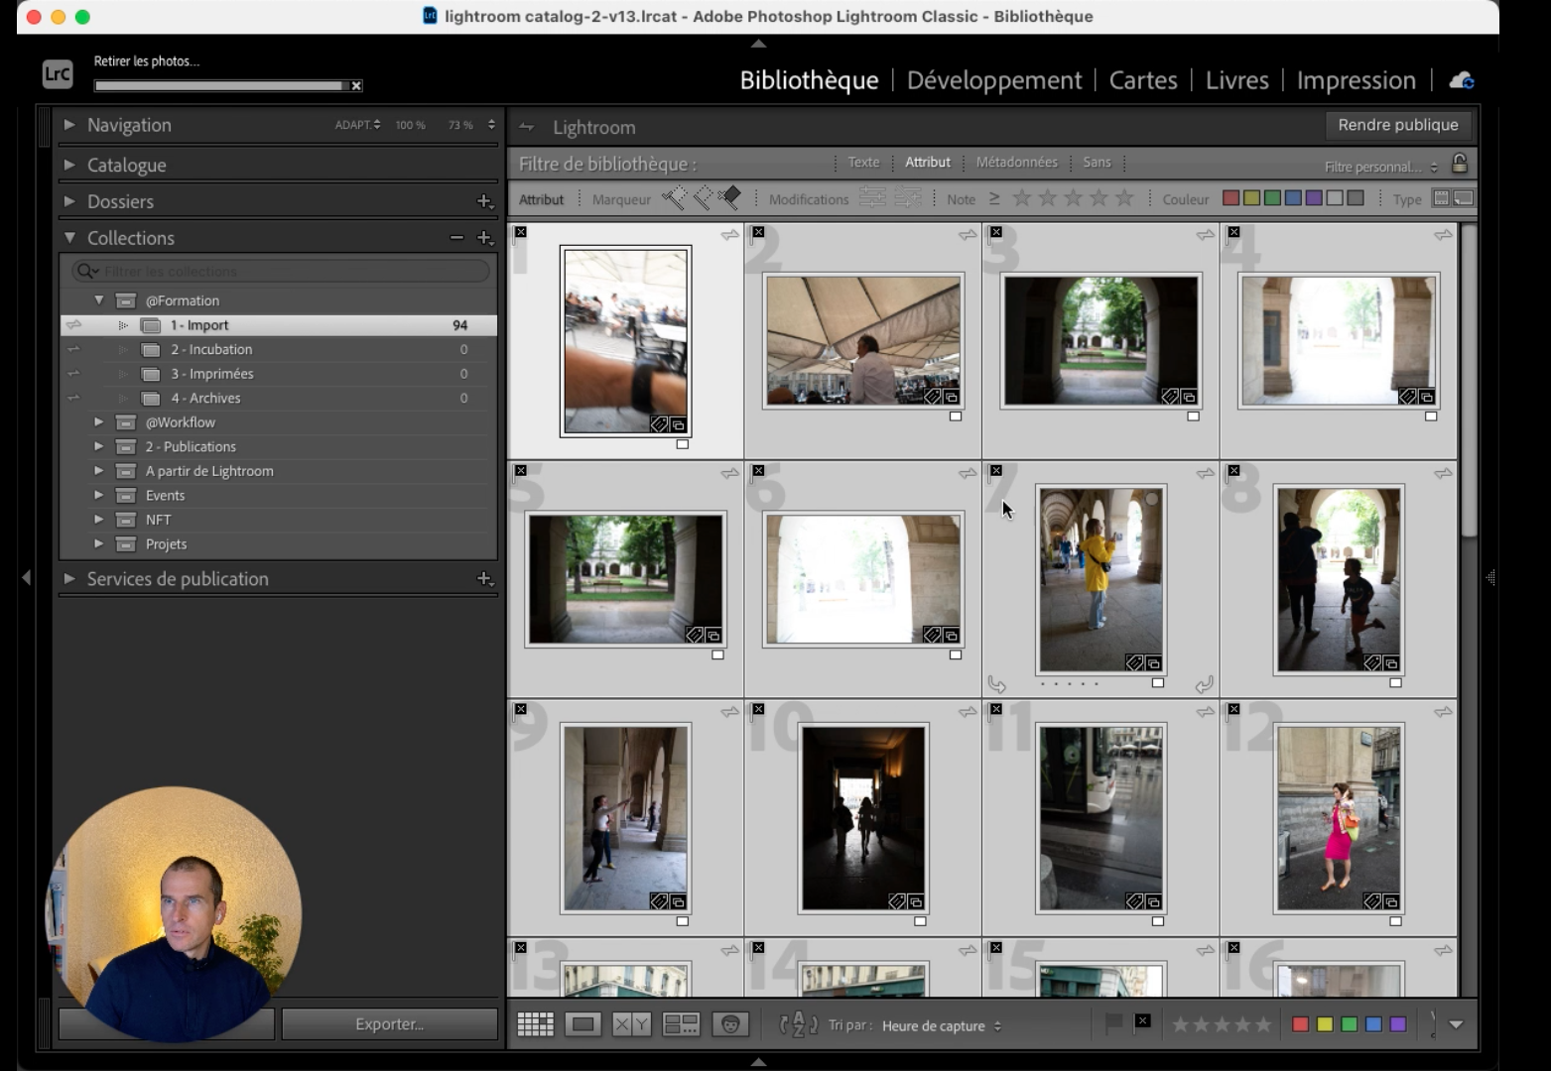This screenshot has width=1551, height=1071.
Task: Collapse the @Formation collection set
Action: [x=99, y=300]
